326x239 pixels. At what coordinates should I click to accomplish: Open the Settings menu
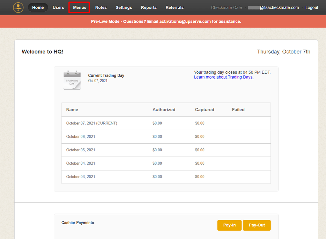[x=124, y=7]
